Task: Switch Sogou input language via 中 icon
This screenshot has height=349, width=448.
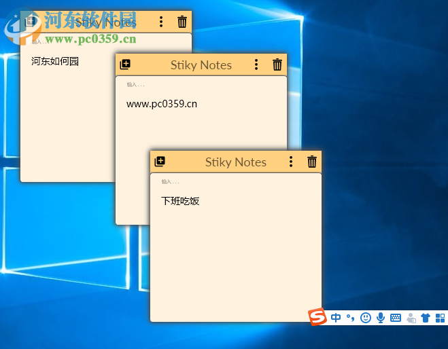Action: pos(336,318)
